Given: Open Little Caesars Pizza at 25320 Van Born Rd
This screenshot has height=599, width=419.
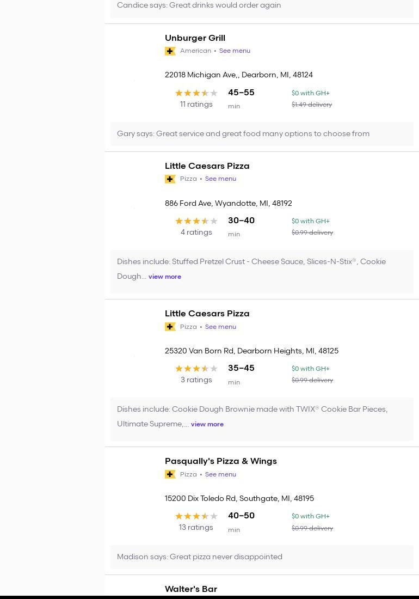Looking at the screenshot, I should point(207,314).
